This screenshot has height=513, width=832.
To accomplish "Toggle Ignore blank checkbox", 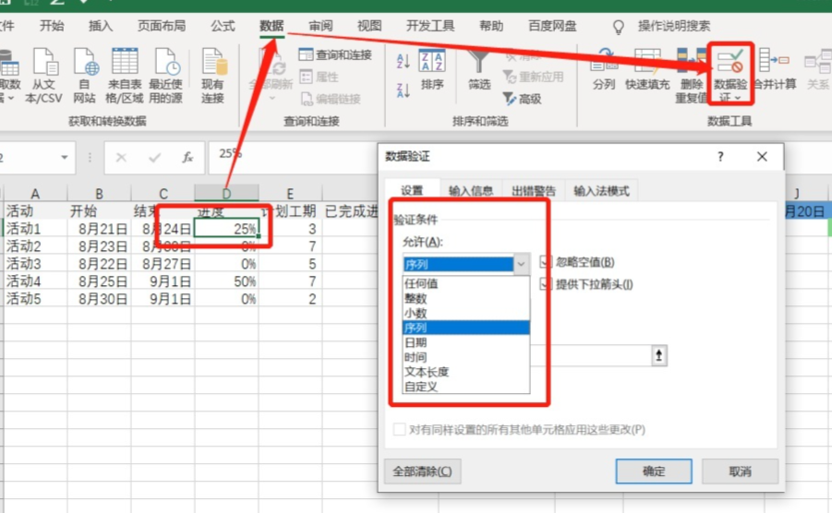I will point(546,262).
